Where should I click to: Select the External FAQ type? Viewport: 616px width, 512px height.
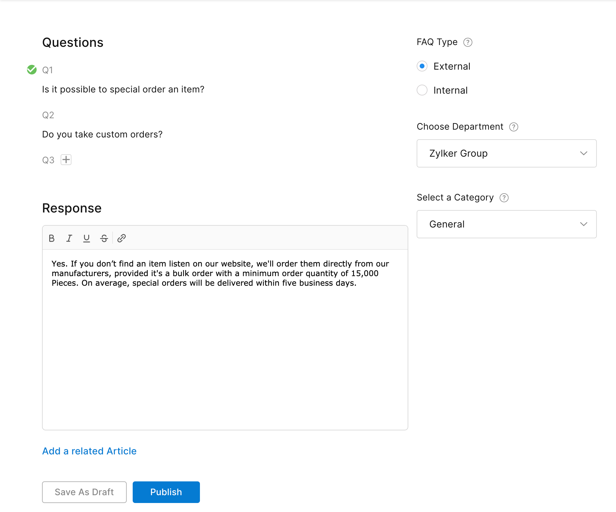[x=422, y=66]
